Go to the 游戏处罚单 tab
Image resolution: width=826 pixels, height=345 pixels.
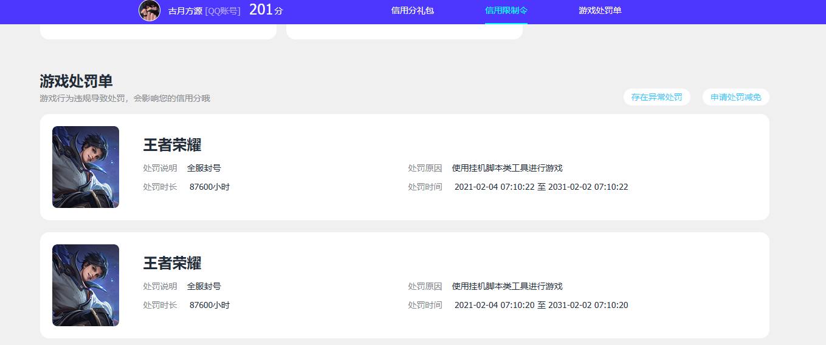point(600,10)
